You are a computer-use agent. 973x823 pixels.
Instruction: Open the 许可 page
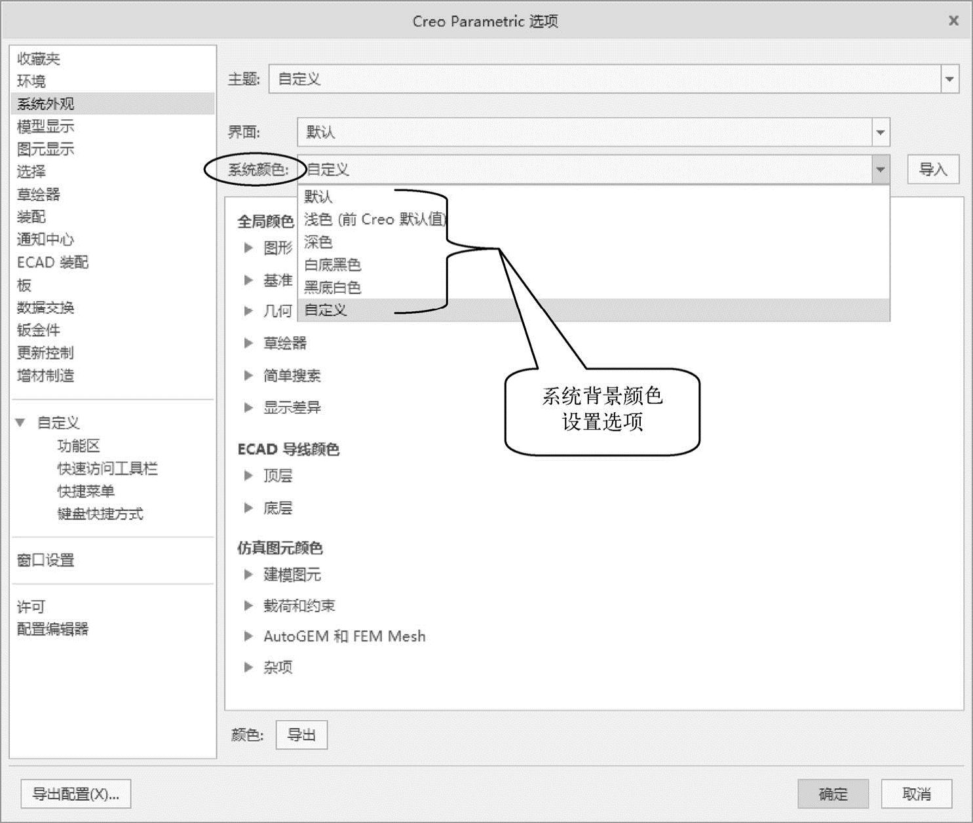pyautogui.click(x=31, y=607)
